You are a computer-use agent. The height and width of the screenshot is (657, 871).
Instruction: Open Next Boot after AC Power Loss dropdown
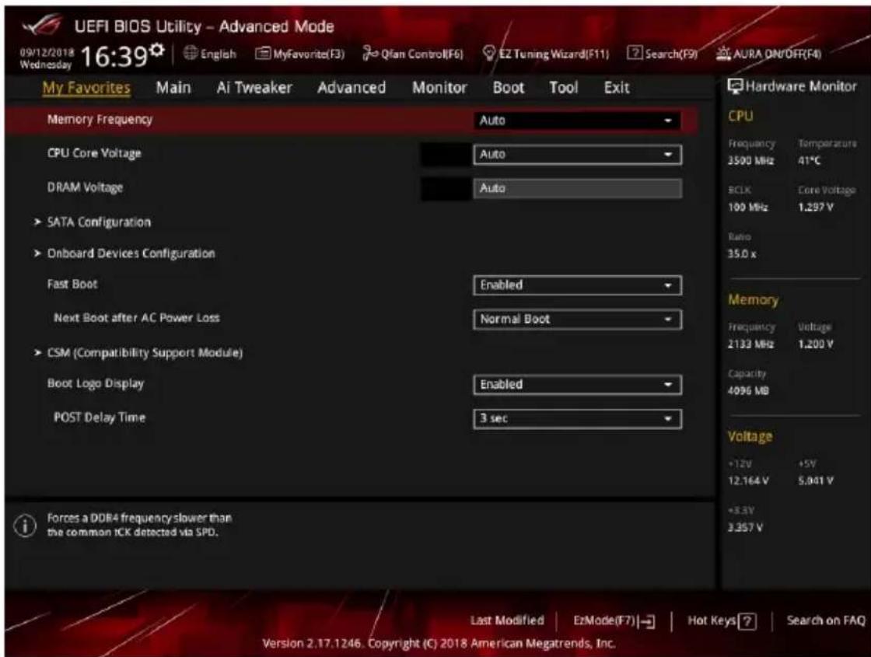click(x=577, y=320)
